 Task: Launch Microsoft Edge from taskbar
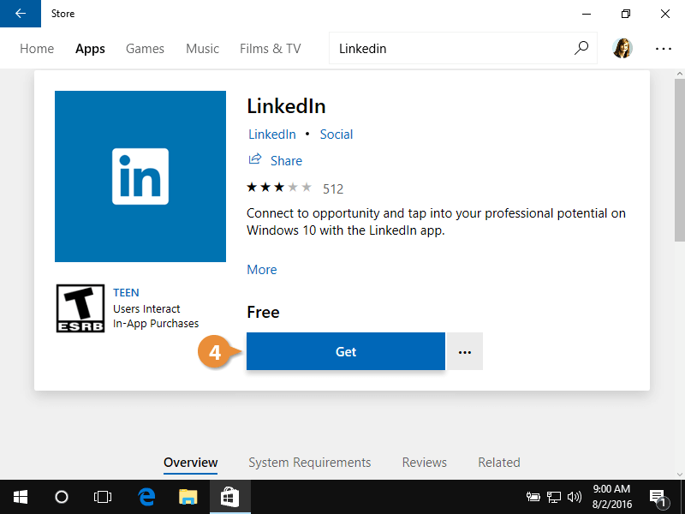click(x=146, y=497)
